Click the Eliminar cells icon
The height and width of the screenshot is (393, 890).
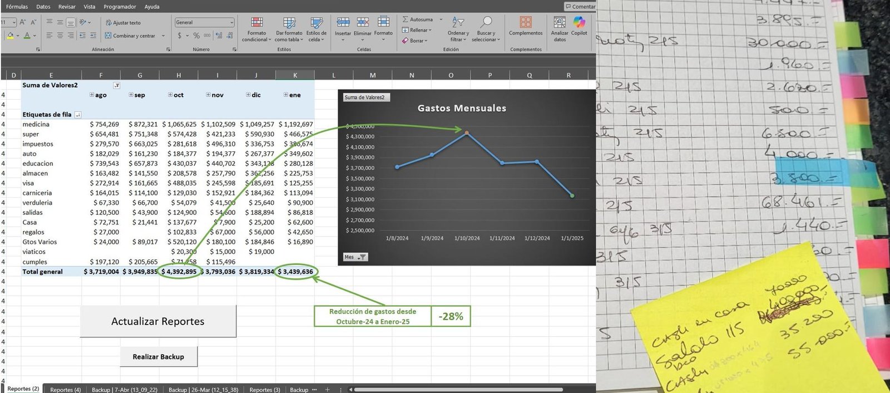[x=363, y=23]
